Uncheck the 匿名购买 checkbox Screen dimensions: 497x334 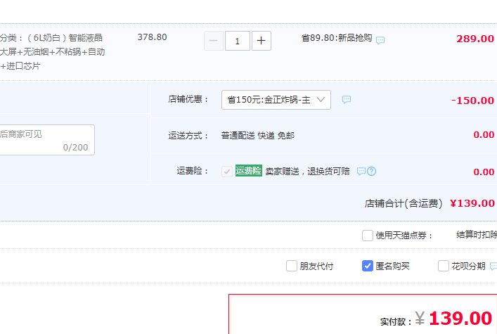pos(368,266)
